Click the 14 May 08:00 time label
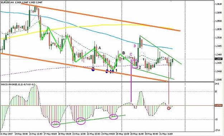 (21, 134)
